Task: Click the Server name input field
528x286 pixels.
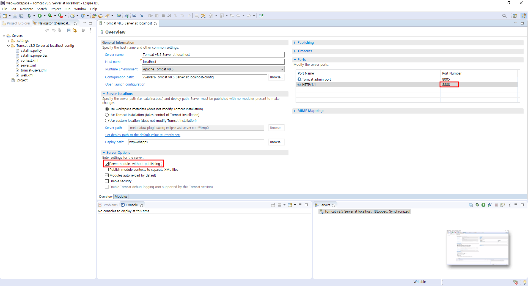Action: [x=213, y=55]
